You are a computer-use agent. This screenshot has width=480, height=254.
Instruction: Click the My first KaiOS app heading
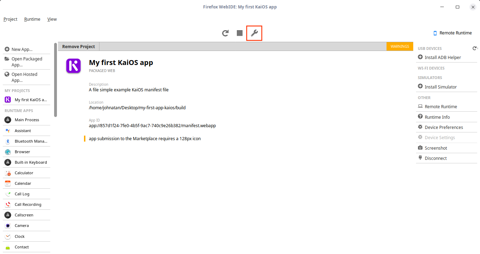[121, 63]
